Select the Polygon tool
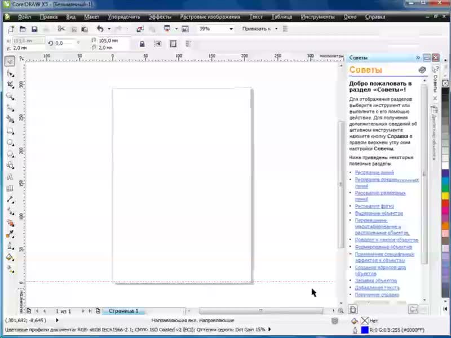This screenshot has height=338, width=451. (10, 154)
